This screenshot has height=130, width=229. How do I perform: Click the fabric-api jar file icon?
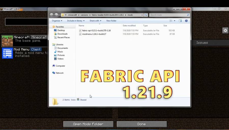pos(80,31)
